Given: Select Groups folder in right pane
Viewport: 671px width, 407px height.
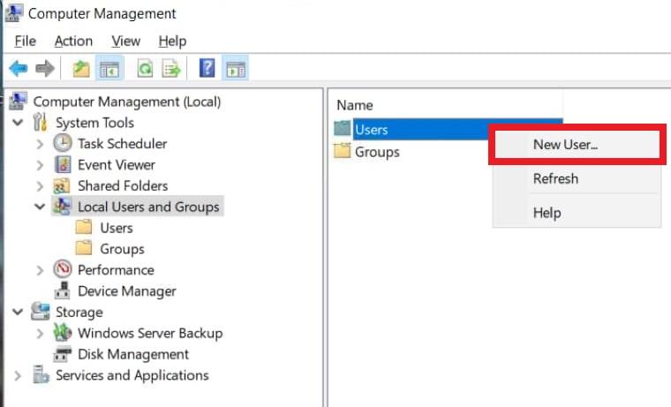Looking at the screenshot, I should point(376,152).
